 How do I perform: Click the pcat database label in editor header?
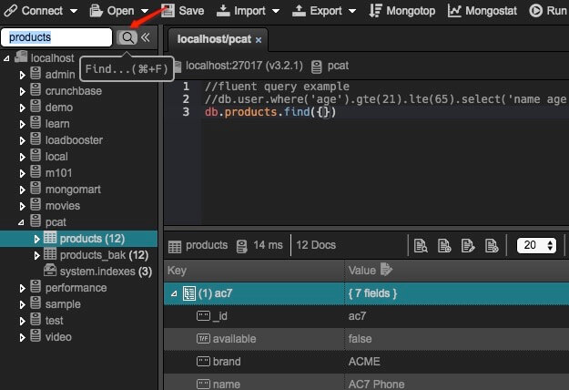coord(338,66)
